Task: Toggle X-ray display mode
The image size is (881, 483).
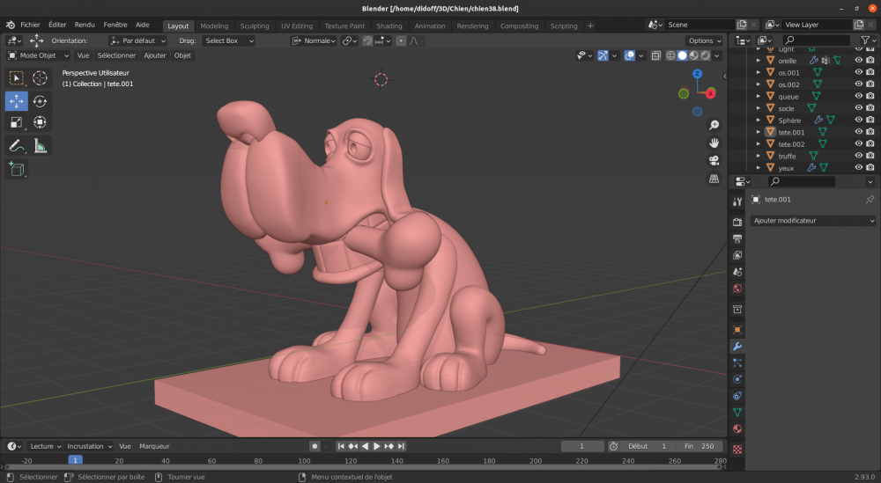Action: click(x=655, y=55)
